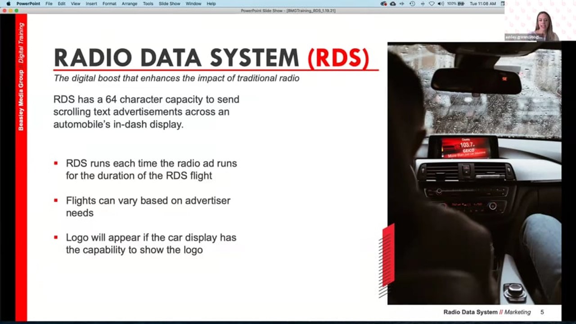Open the File menu
The image size is (576, 324).
coord(49,4)
